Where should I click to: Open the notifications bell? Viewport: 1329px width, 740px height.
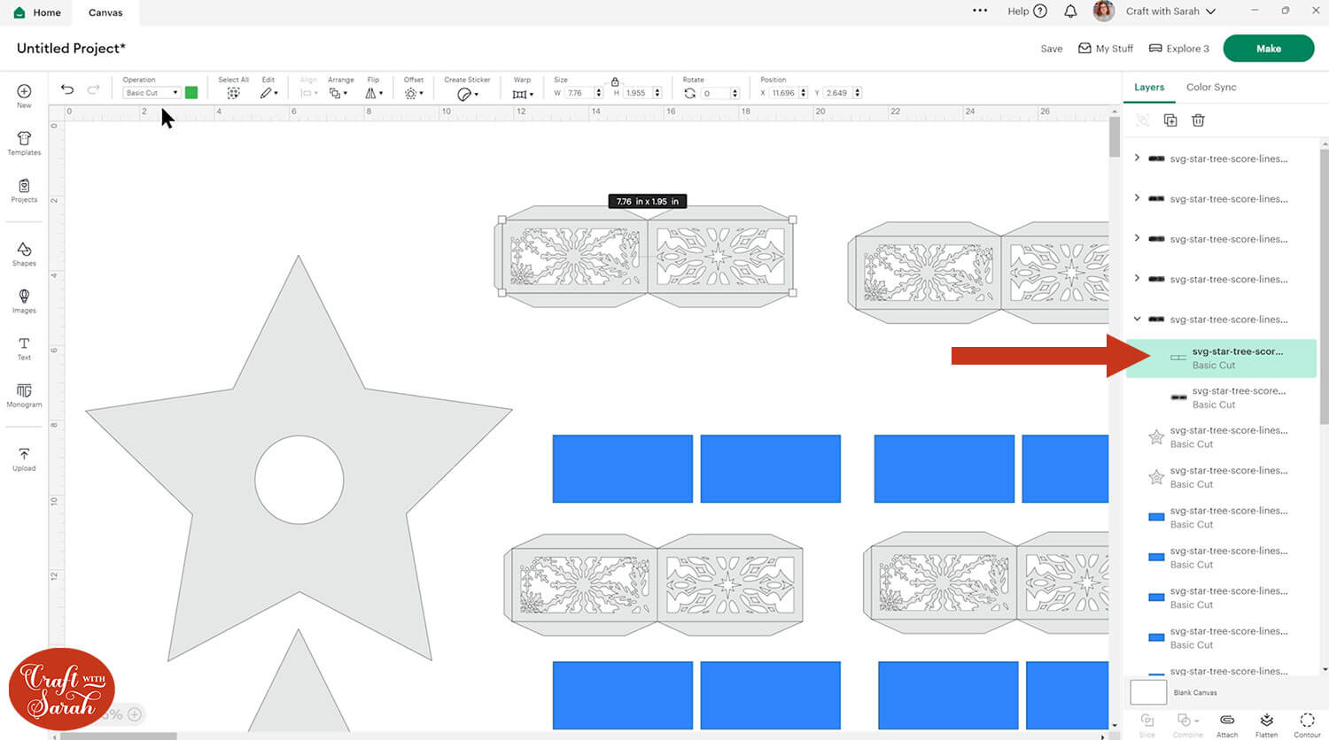[1070, 12]
